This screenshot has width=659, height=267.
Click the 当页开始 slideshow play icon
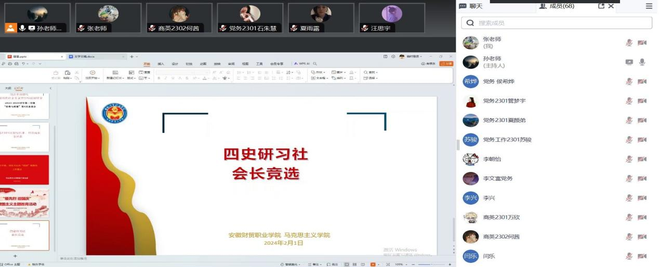point(93,73)
